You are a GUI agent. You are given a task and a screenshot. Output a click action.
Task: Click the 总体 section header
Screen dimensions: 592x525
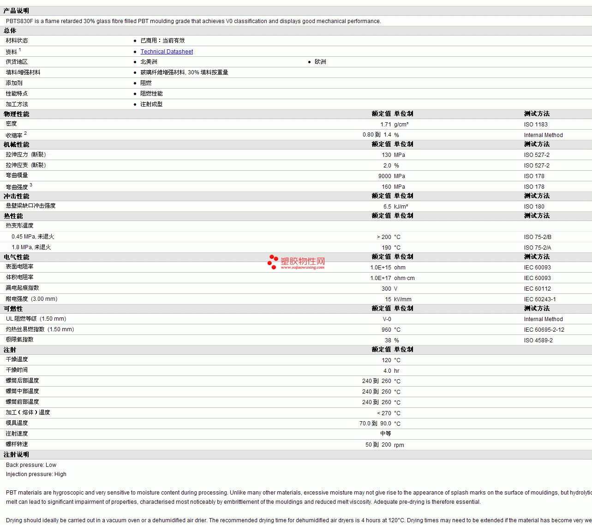click(10, 30)
